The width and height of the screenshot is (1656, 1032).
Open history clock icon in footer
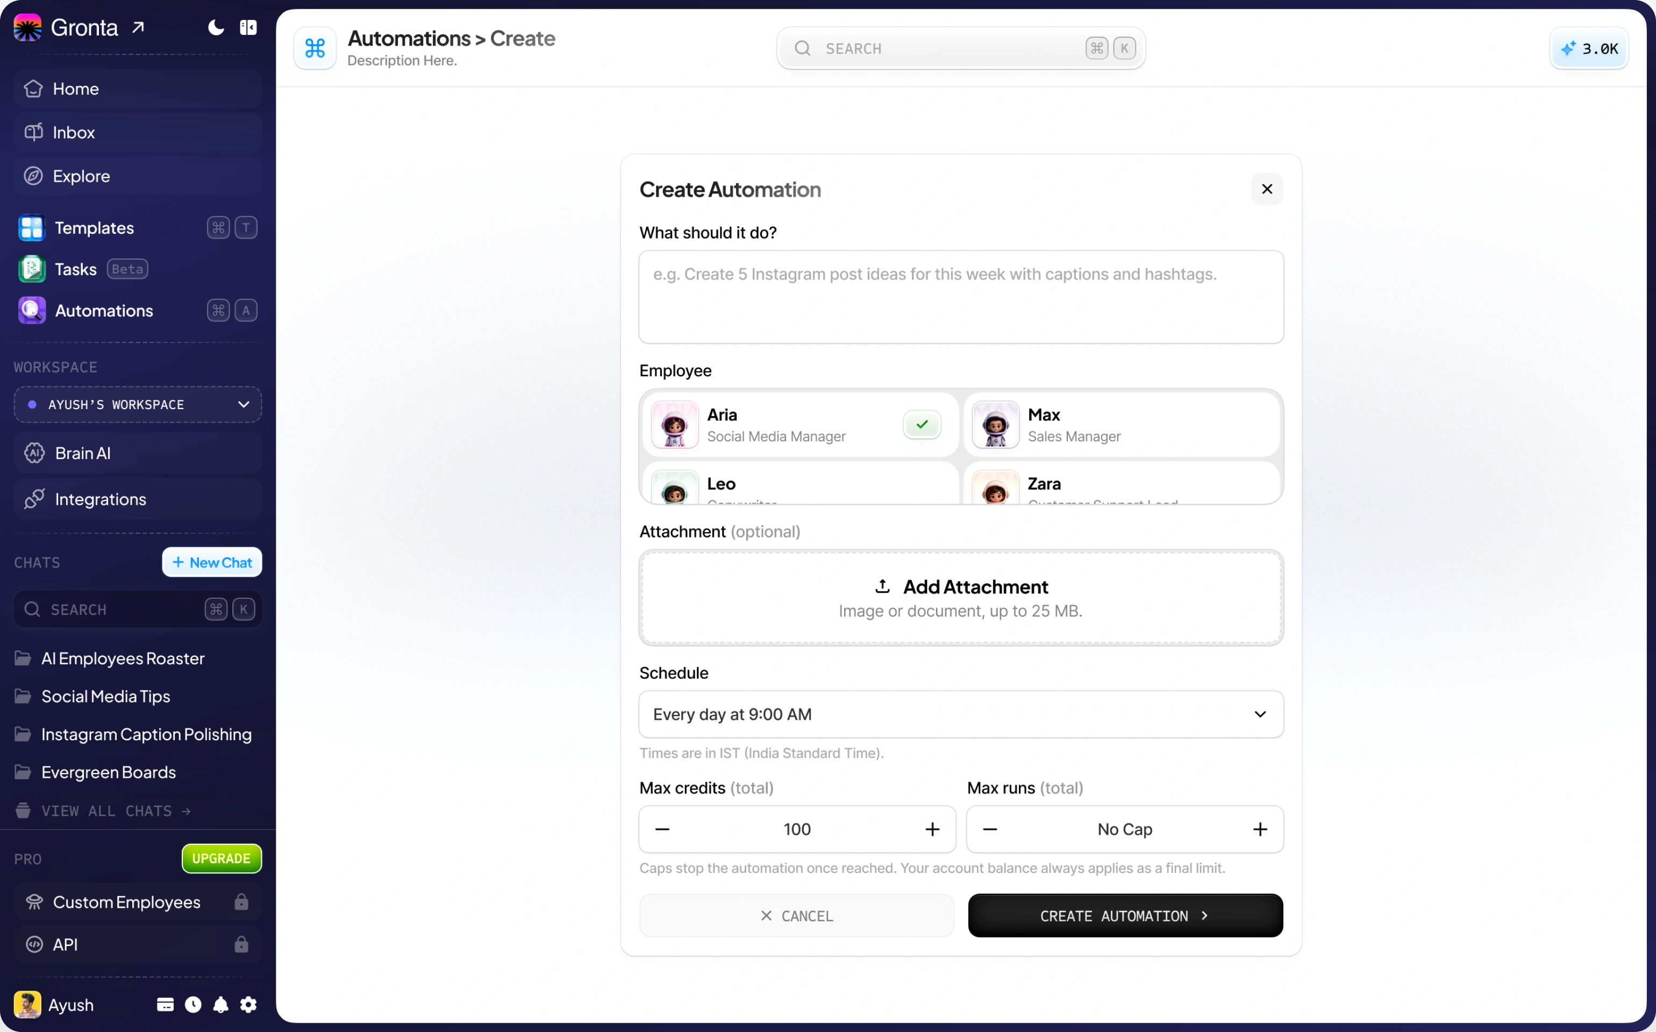tap(193, 1005)
